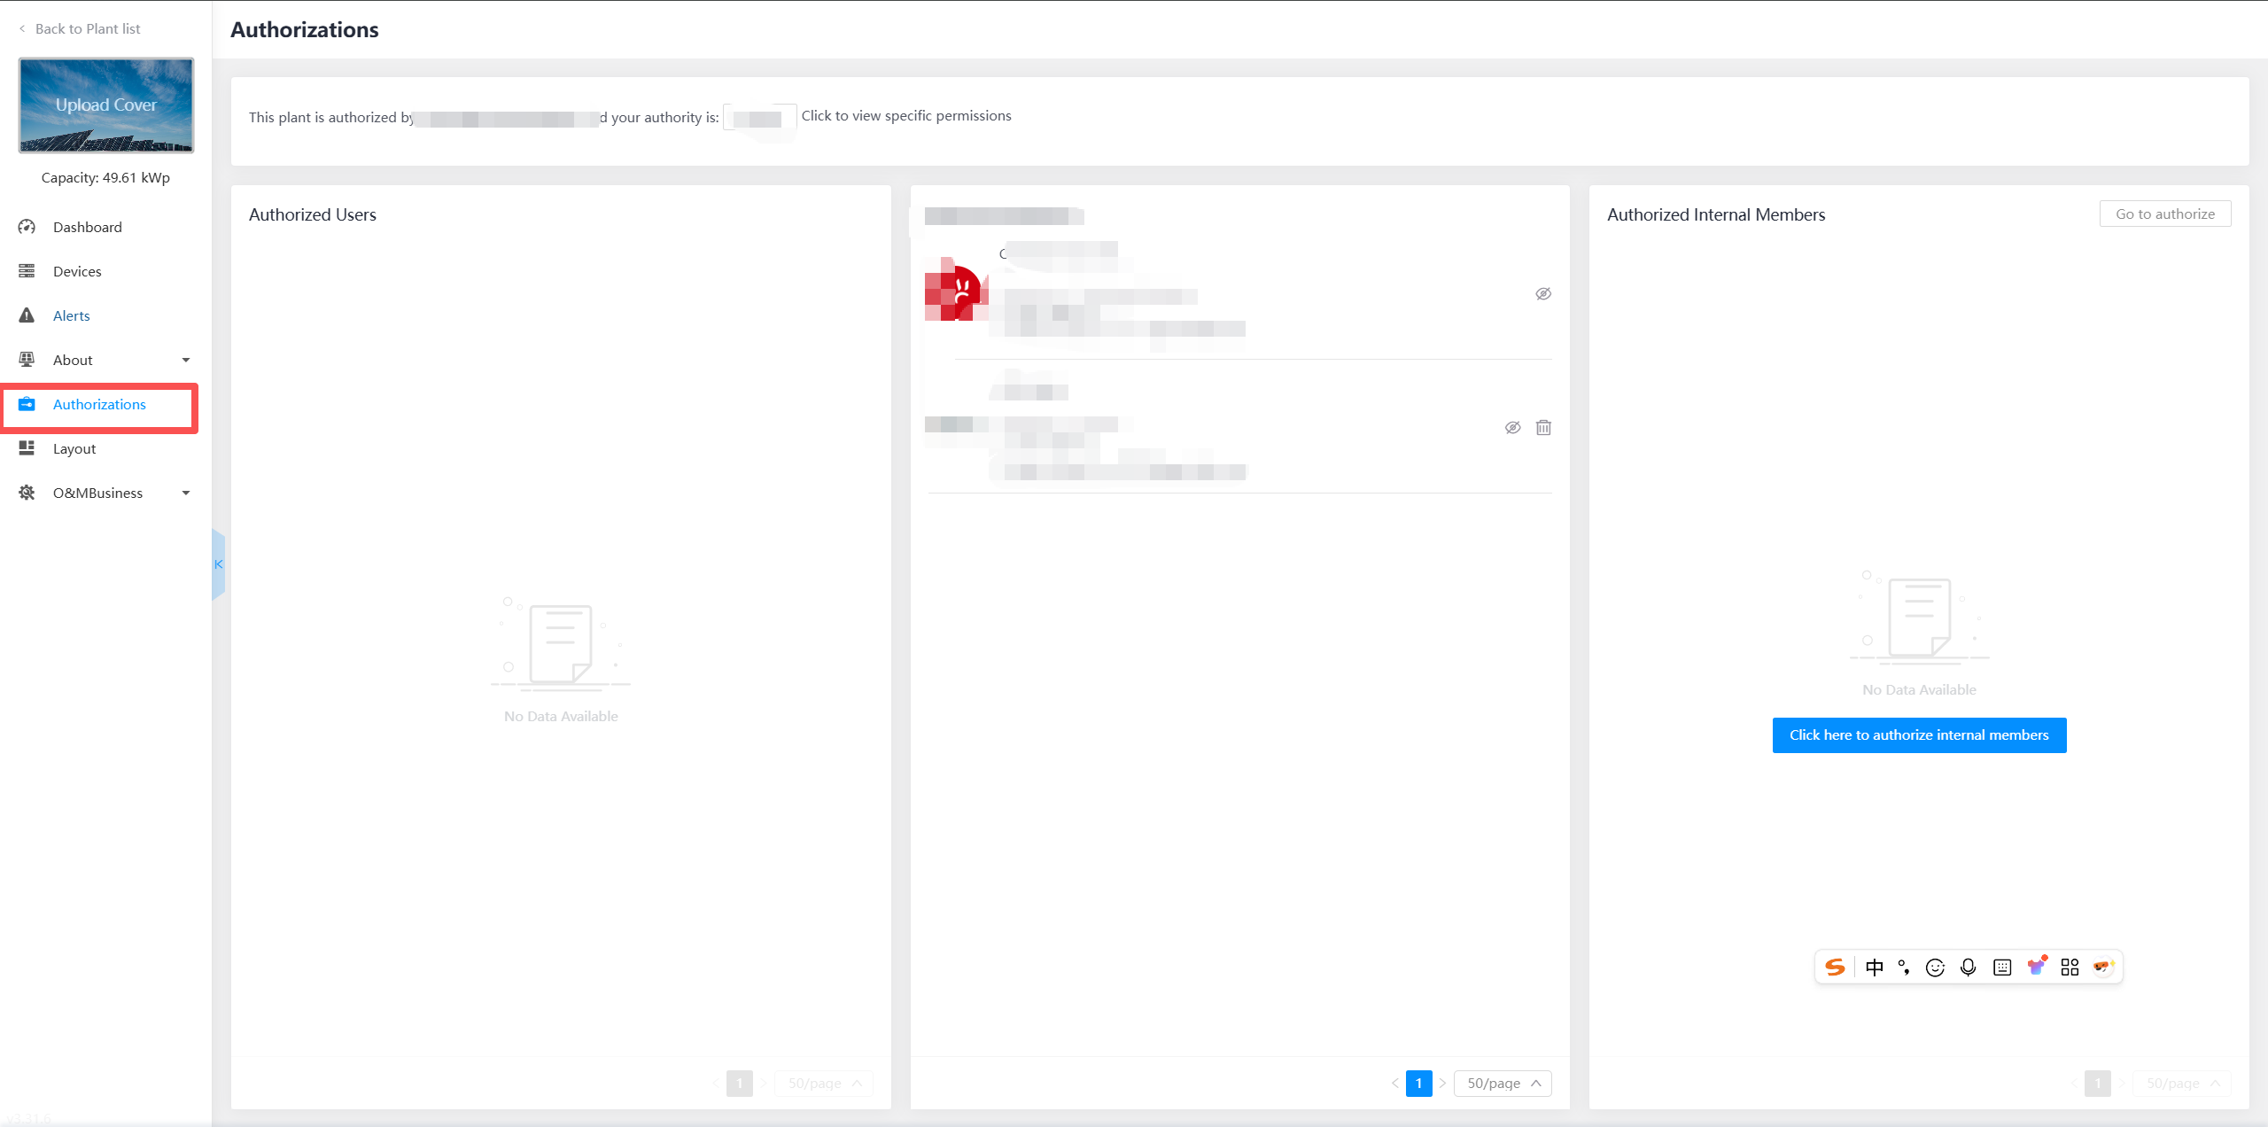Click the Alerts warning triangle icon
This screenshot has height=1127, width=2268.
[27, 315]
